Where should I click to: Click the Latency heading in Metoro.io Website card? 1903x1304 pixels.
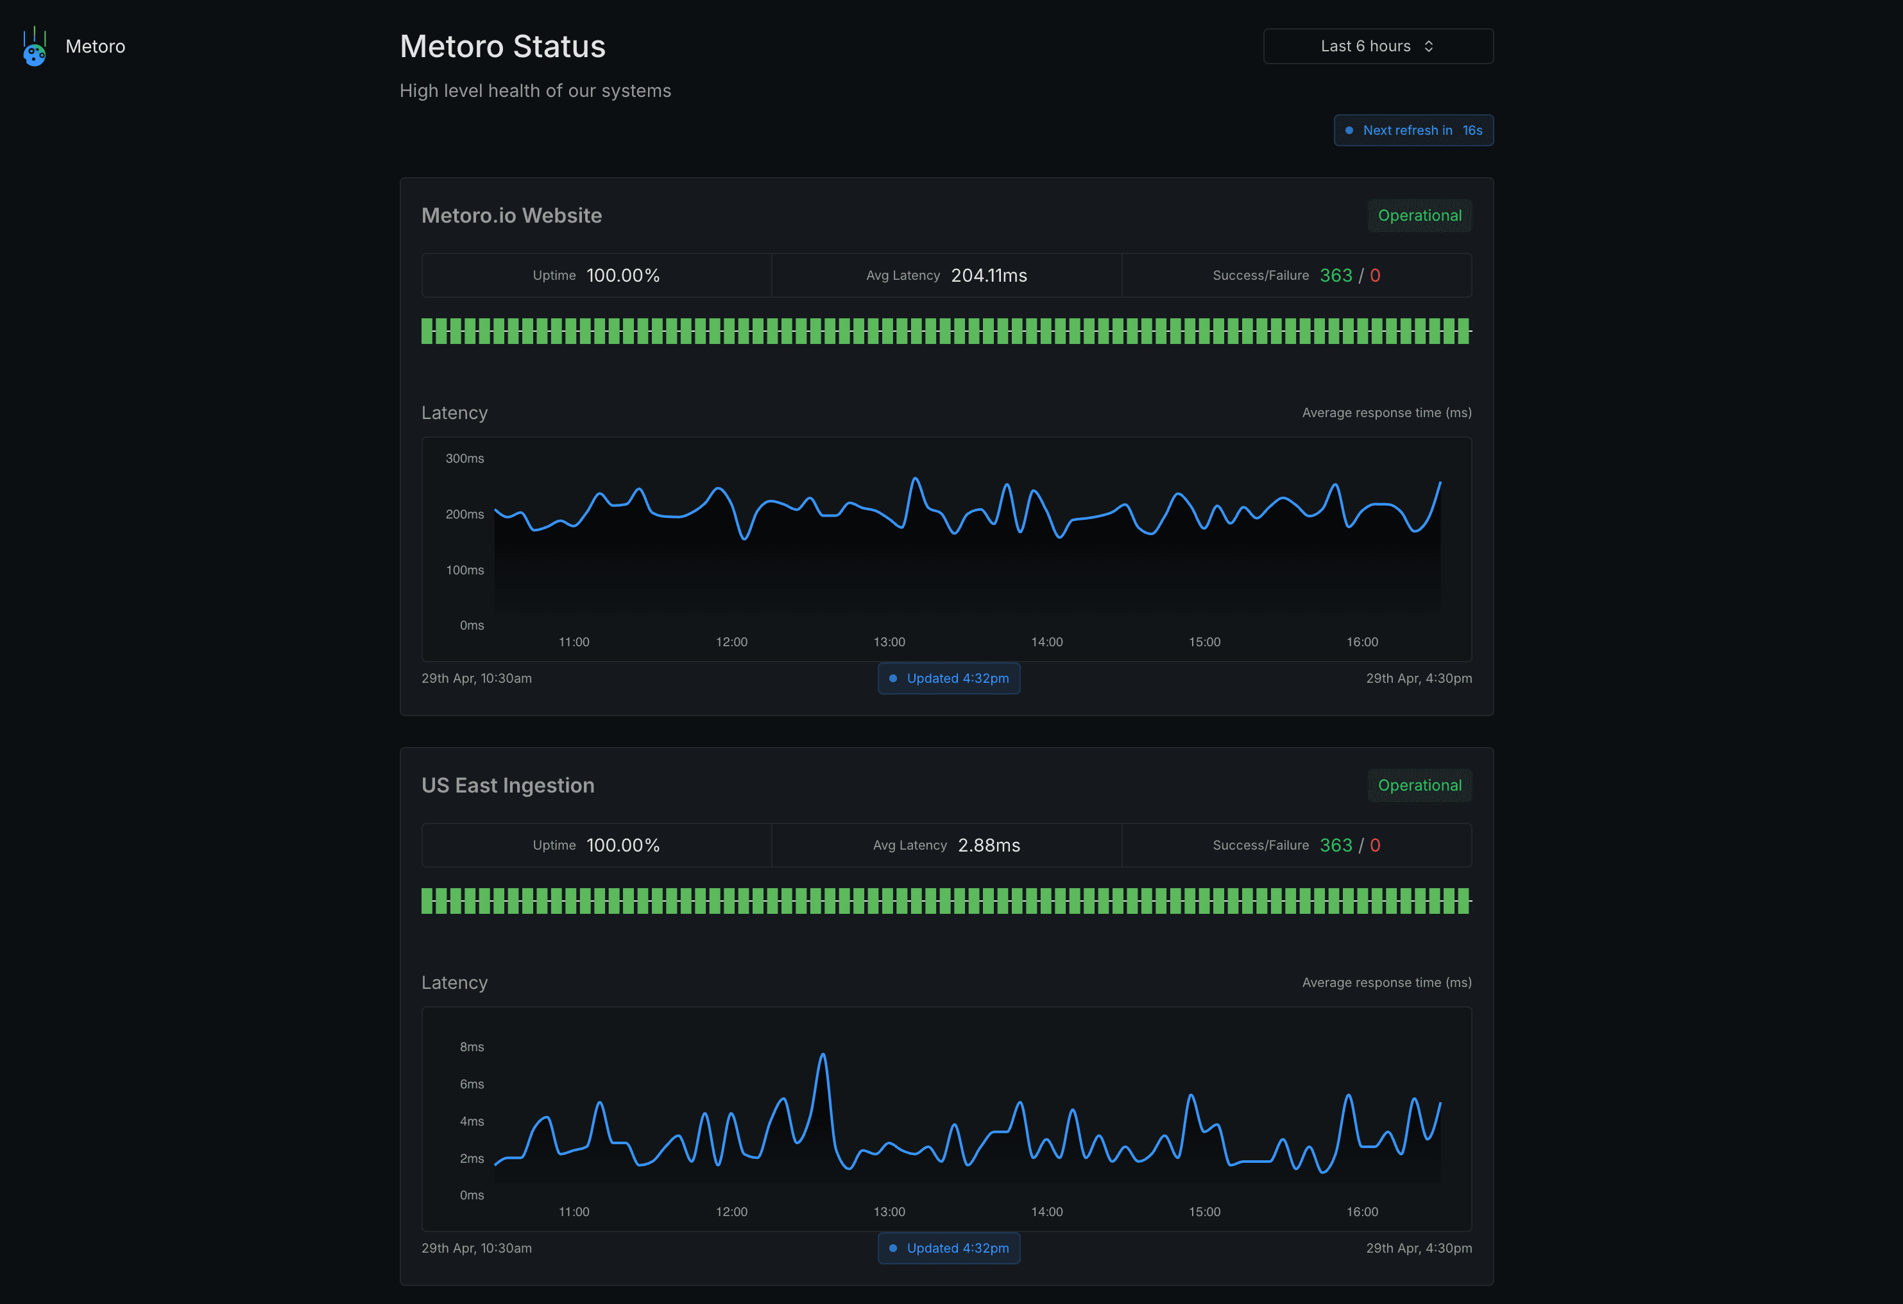pos(454,413)
